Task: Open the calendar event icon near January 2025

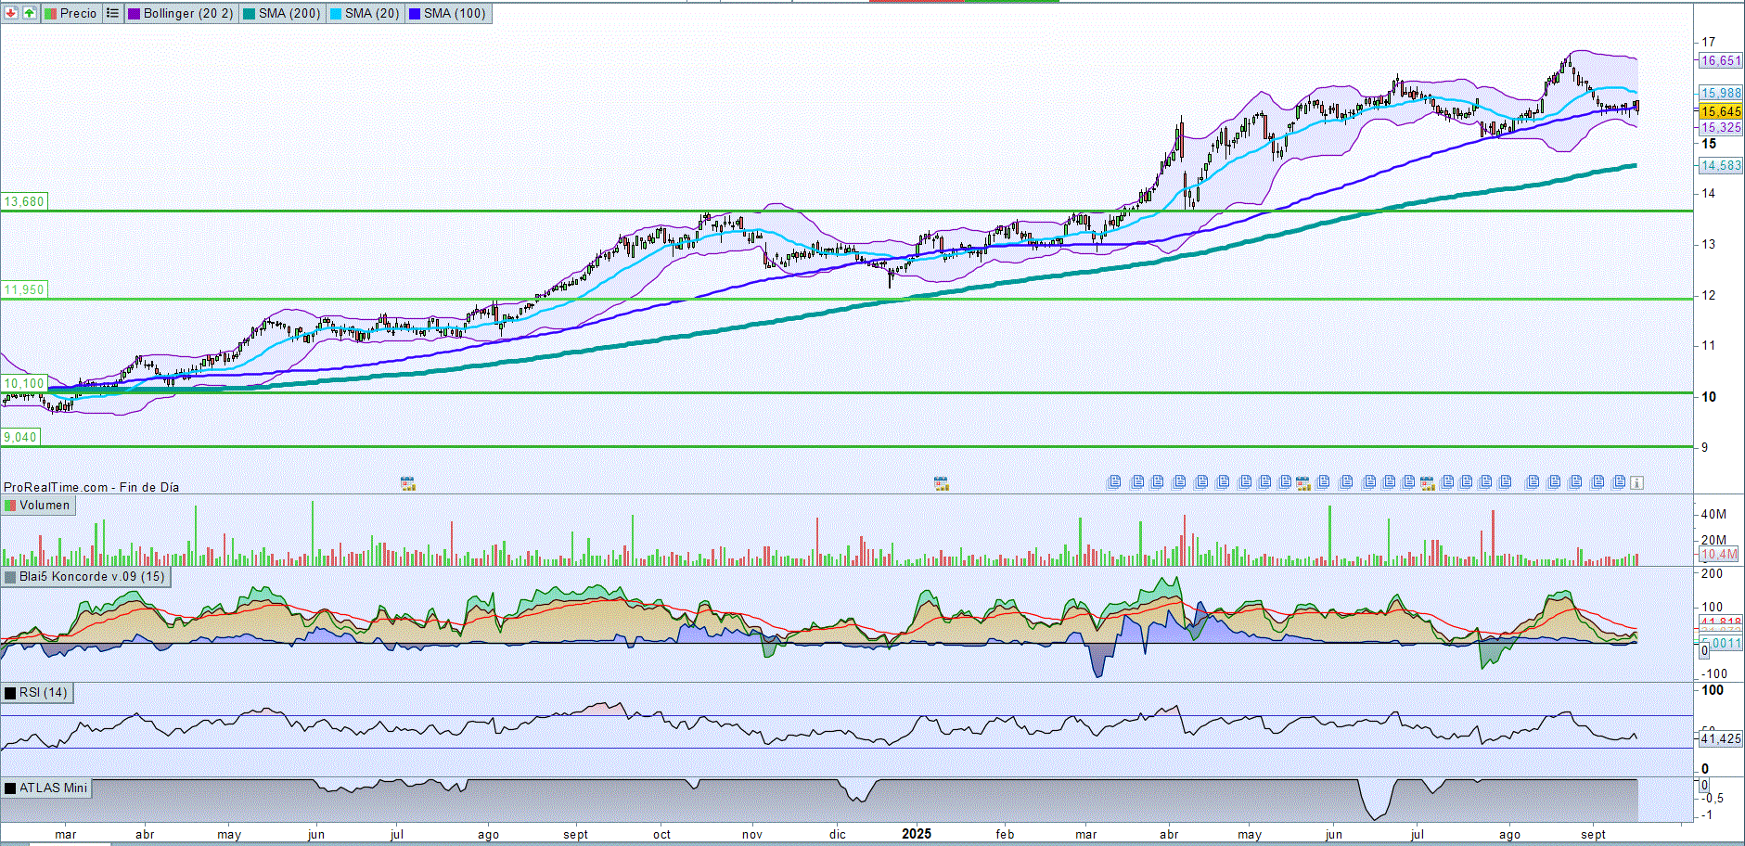Action: [x=941, y=483]
